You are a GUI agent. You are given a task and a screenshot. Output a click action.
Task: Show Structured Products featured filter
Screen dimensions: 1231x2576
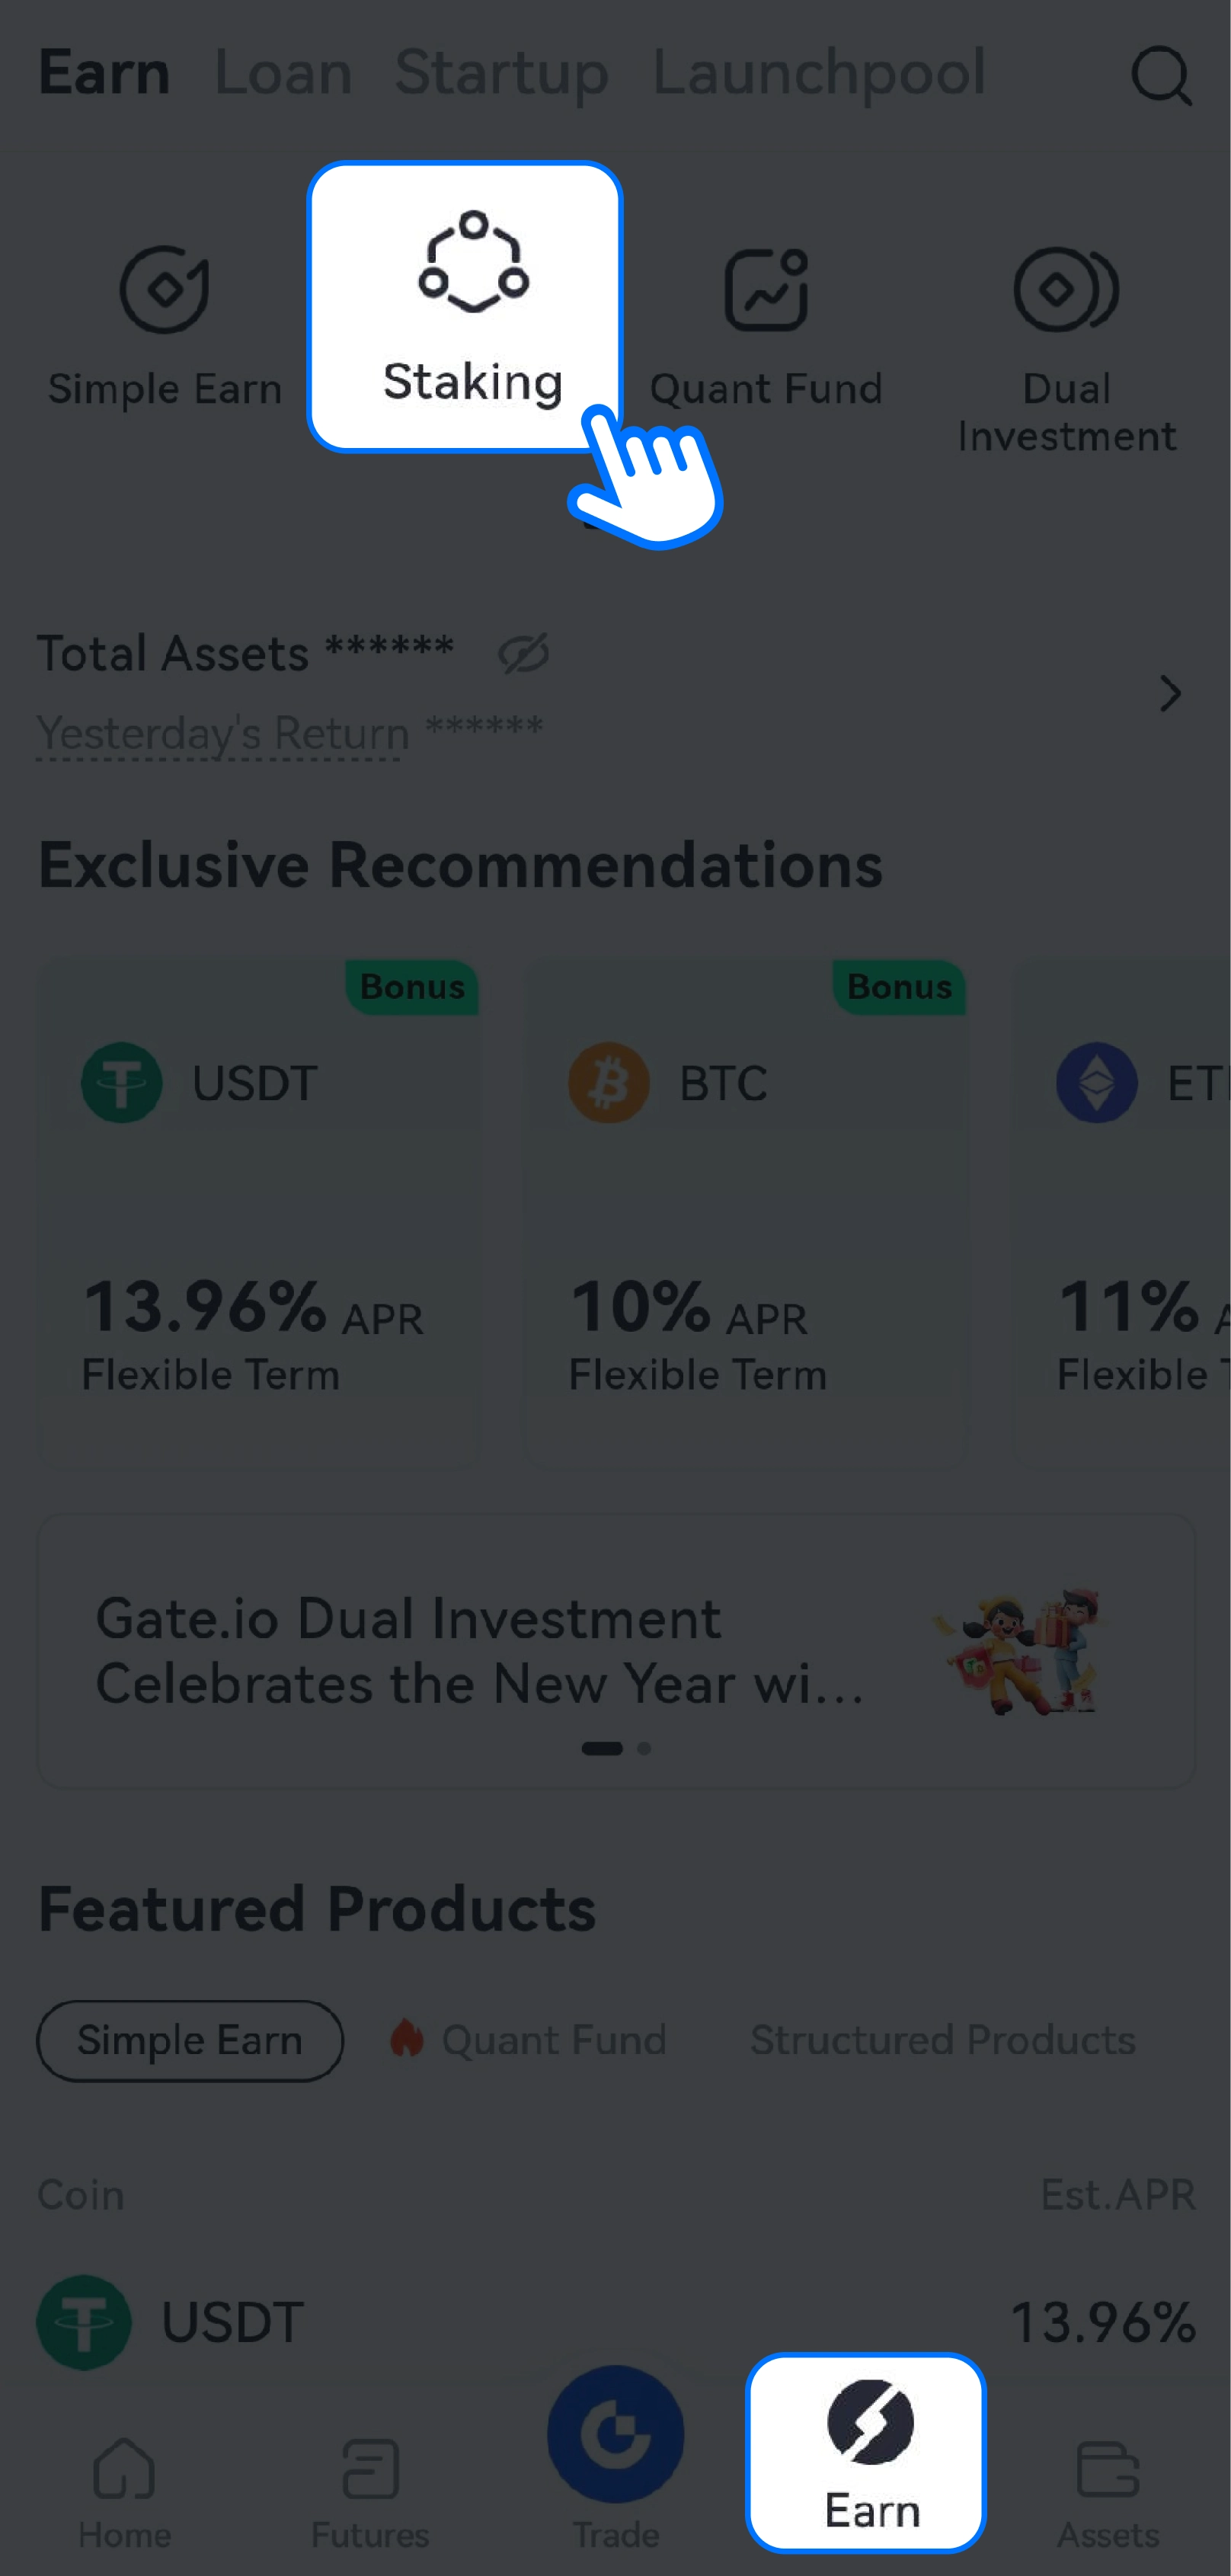pyautogui.click(x=943, y=2040)
